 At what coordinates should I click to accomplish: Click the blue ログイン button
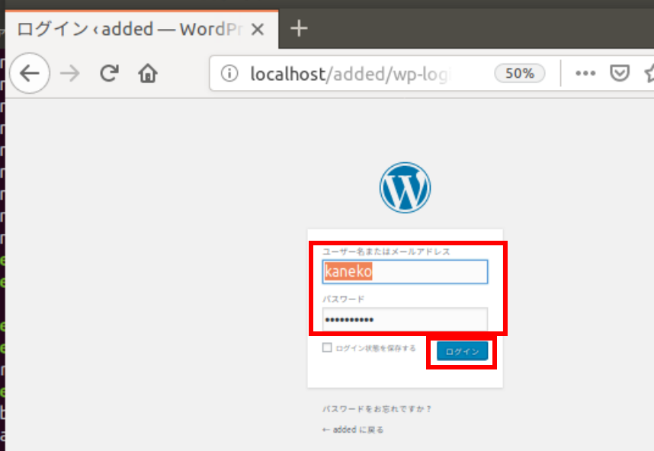tap(462, 351)
